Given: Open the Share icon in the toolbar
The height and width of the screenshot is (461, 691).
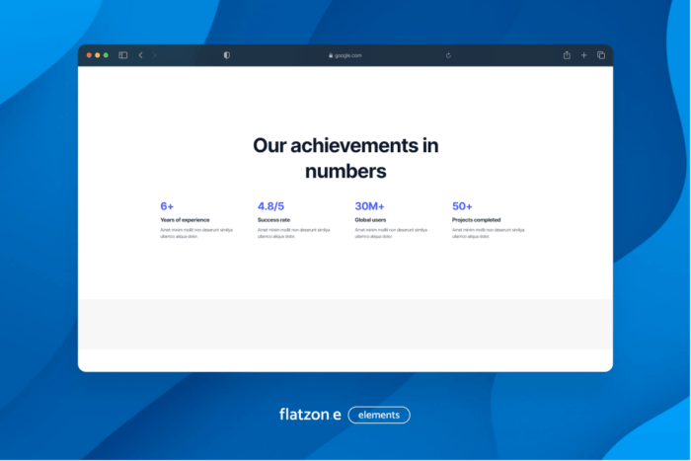Looking at the screenshot, I should point(567,55).
